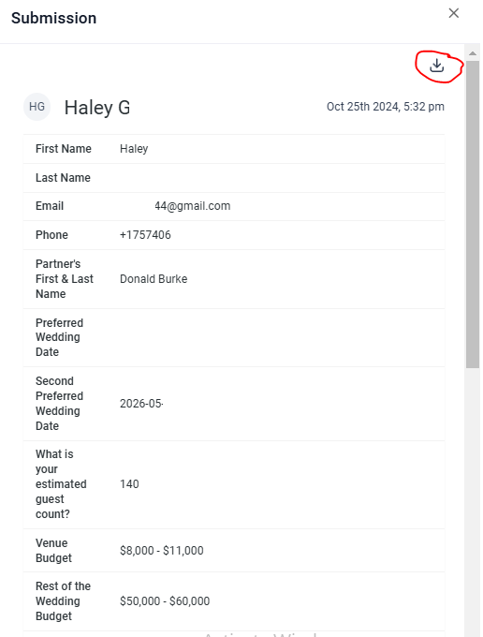Download the submission with the download icon
Screen dimensions: 483x637
tap(437, 66)
